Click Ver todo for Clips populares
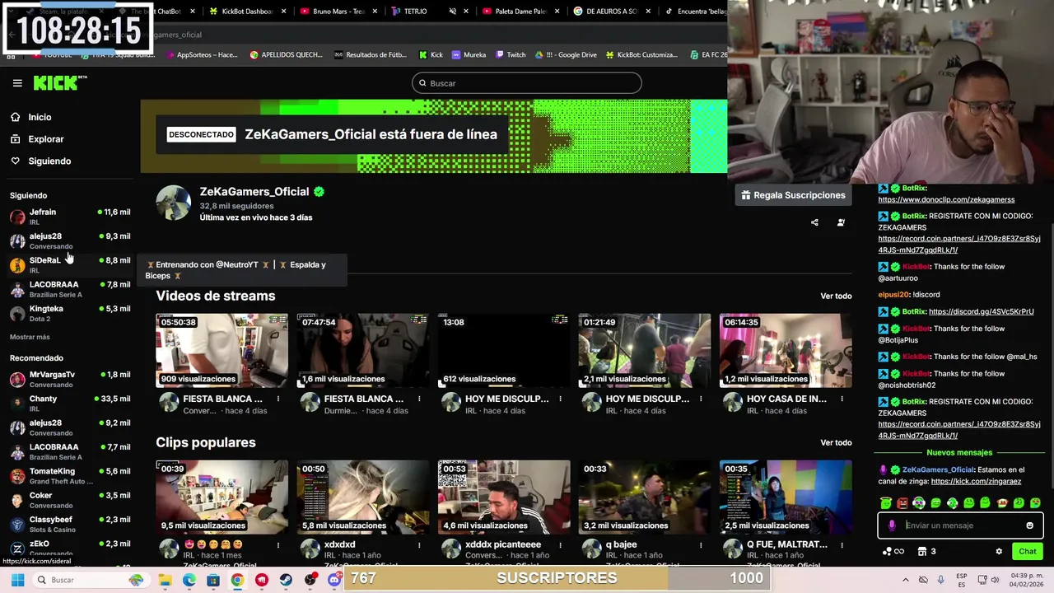Image resolution: width=1054 pixels, height=593 pixels. (836, 442)
